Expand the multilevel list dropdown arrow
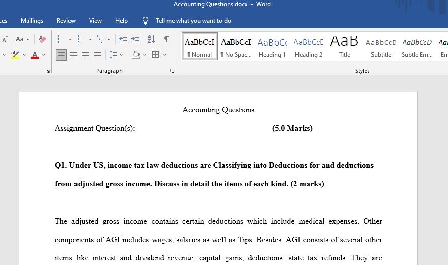 [x=109, y=39]
